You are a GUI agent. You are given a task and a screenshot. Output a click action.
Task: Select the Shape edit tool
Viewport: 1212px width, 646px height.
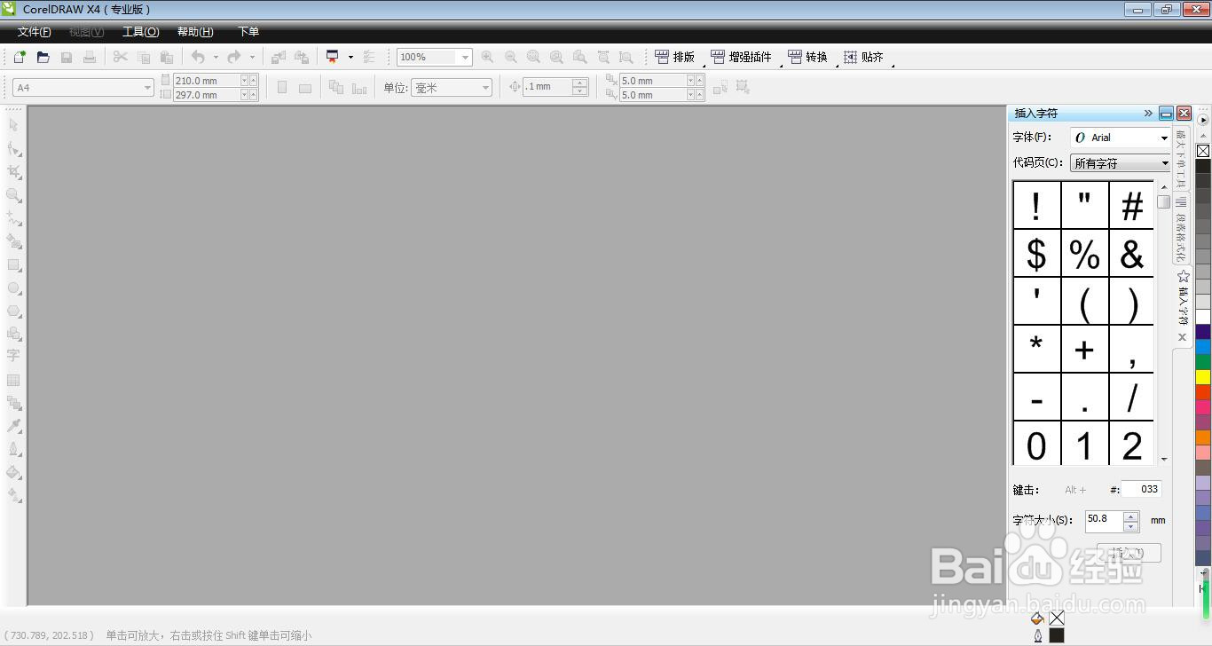[x=13, y=148]
